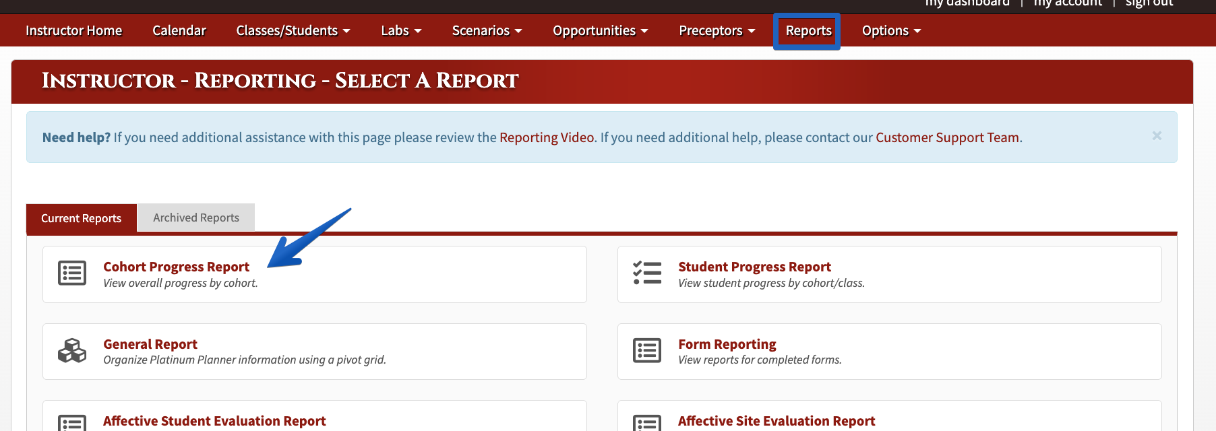Open the General Report
Viewport: 1216px width, 431px height.
pos(150,344)
